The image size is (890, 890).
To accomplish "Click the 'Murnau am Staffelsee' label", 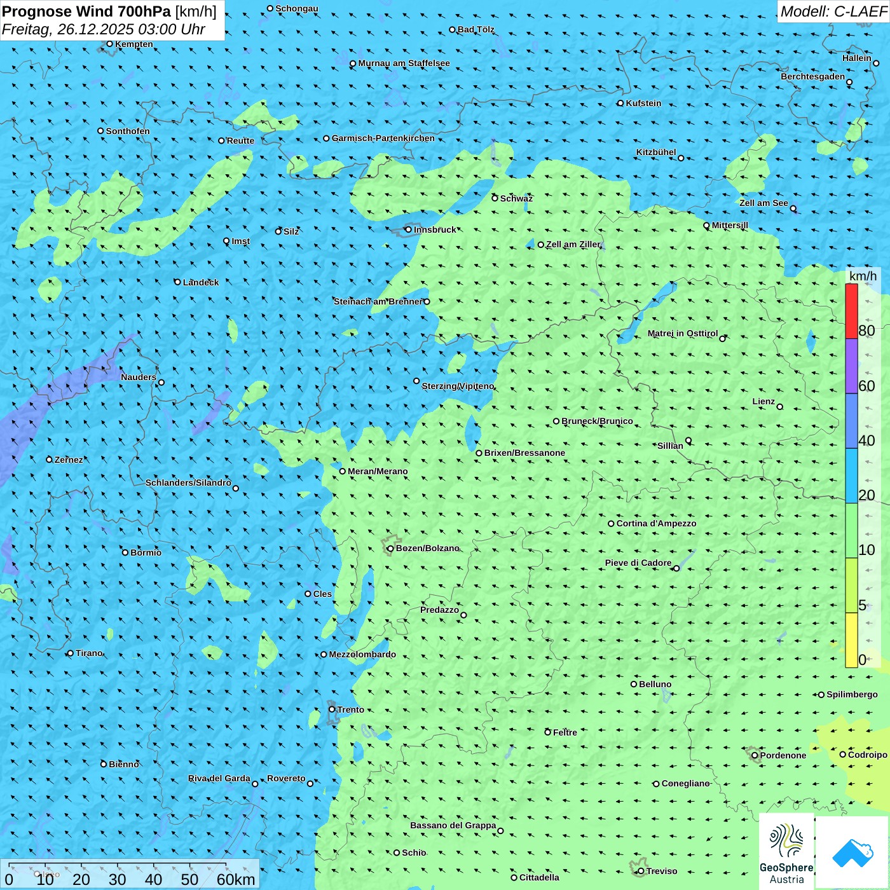I will [404, 63].
